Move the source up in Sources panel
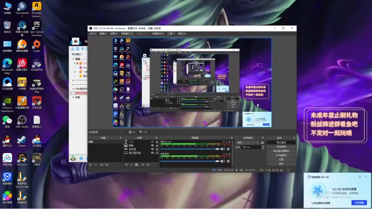372x209 pixels. point(143,165)
